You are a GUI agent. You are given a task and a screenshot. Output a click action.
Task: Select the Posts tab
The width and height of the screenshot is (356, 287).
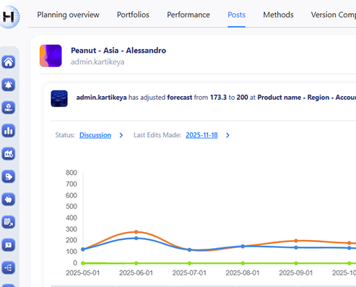[237, 14]
